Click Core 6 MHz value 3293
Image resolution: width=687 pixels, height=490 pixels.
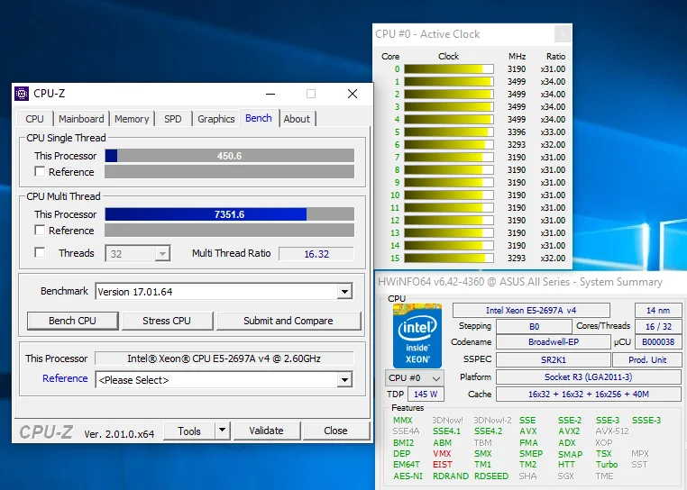tap(517, 144)
